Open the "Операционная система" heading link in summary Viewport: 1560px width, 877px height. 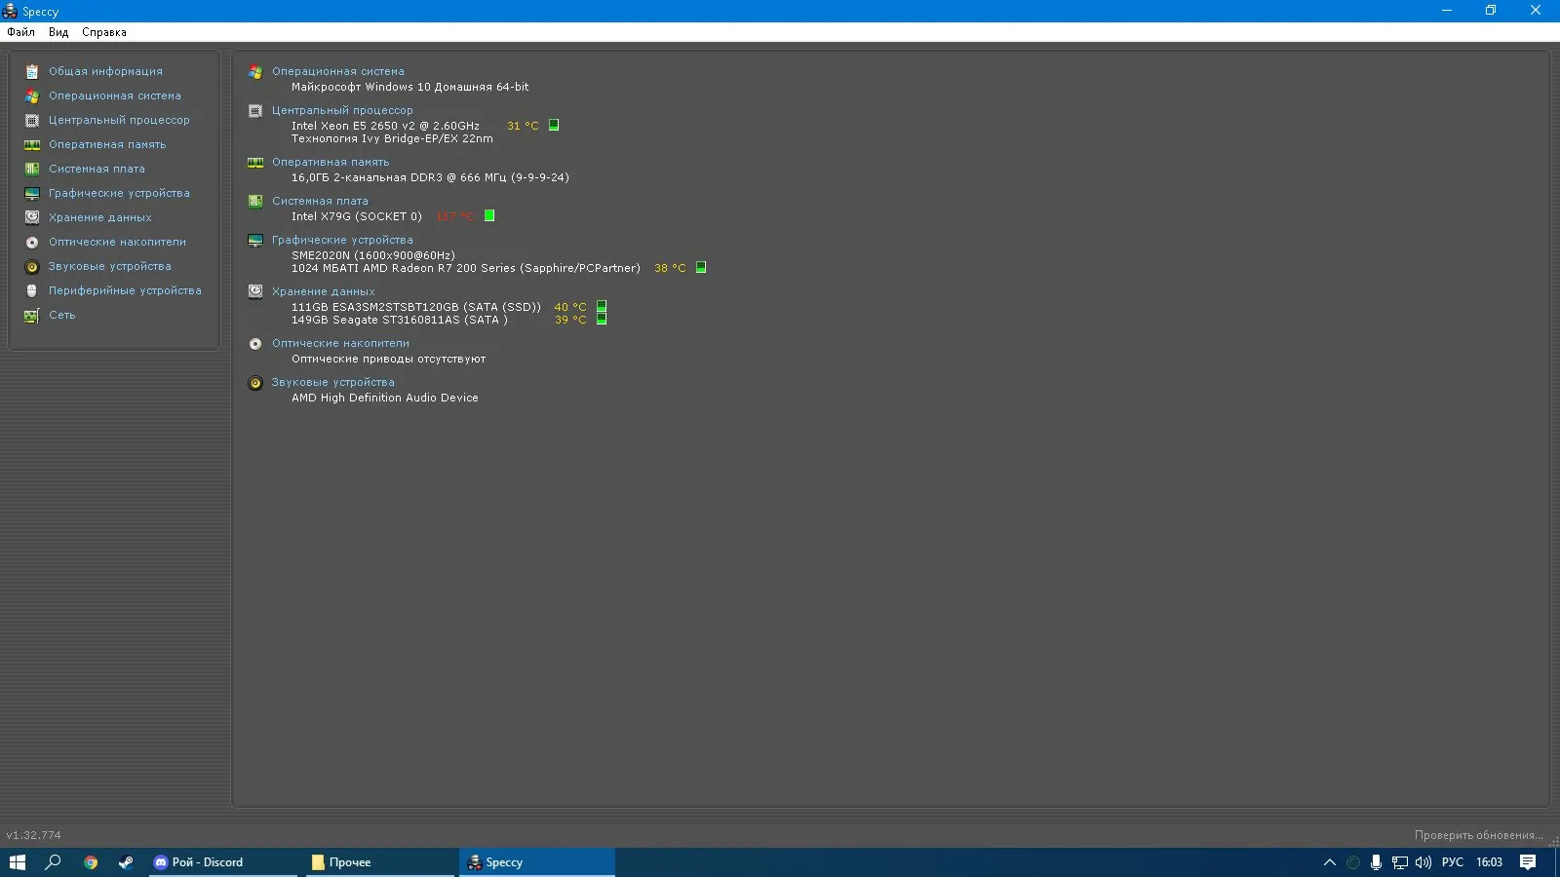tap(338, 71)
